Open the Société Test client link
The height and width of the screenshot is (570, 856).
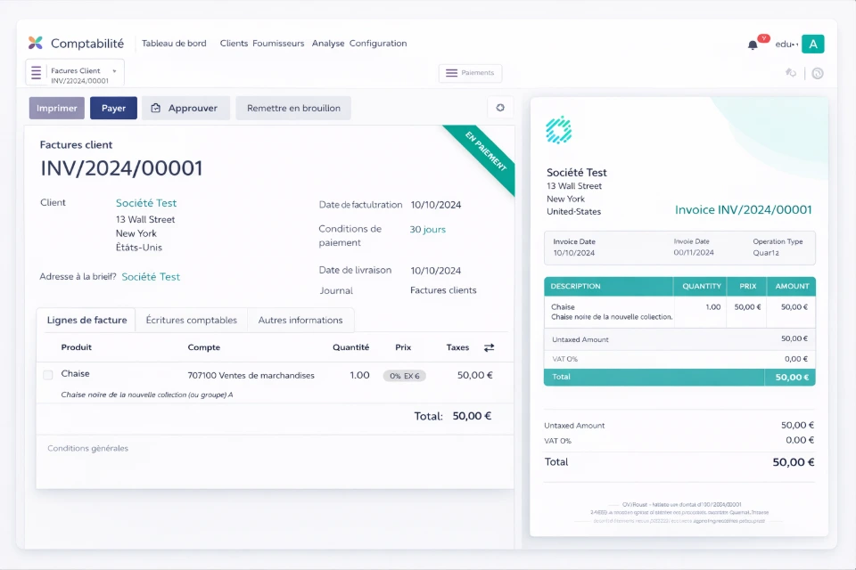(x=146, y=203)
